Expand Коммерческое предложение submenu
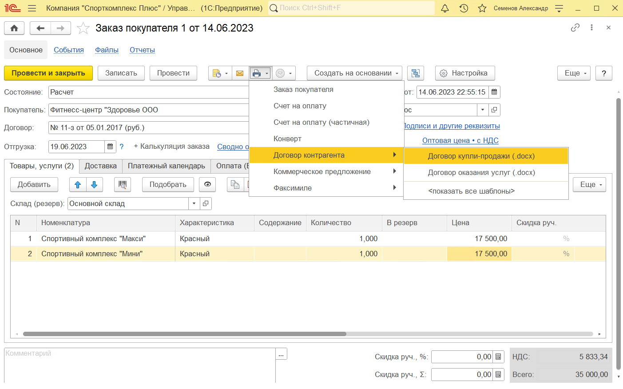Viewport: 623px width, 389px height. coord(327,172)
